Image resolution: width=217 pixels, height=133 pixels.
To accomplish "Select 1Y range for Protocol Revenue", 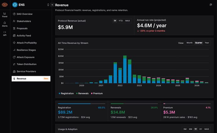I will [115, 21].
